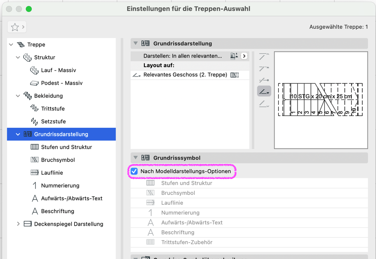This screenshot has width=376, height=259.
Task: Click the Podest - Massiv slab icon
Action: pos(34,83)
